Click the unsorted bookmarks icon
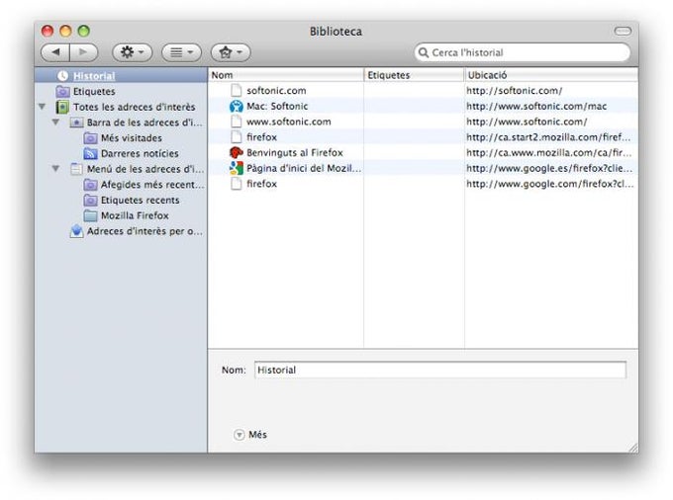Viewport: 673px width, 500px height. (76, 231)
